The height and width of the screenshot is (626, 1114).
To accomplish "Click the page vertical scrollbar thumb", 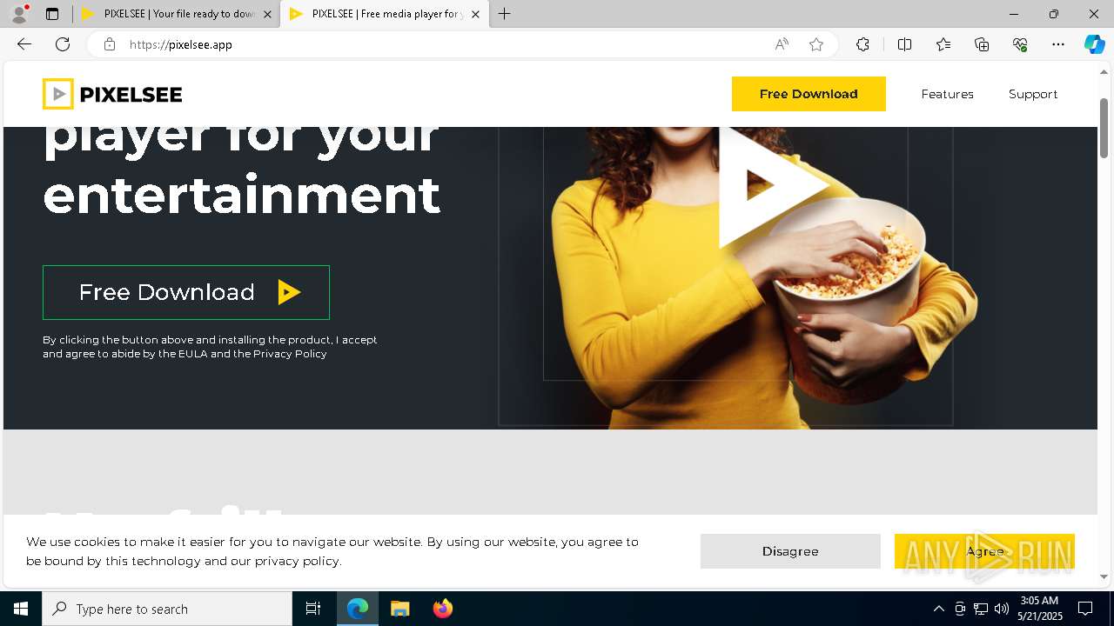I will click(x=1104, y=128).
